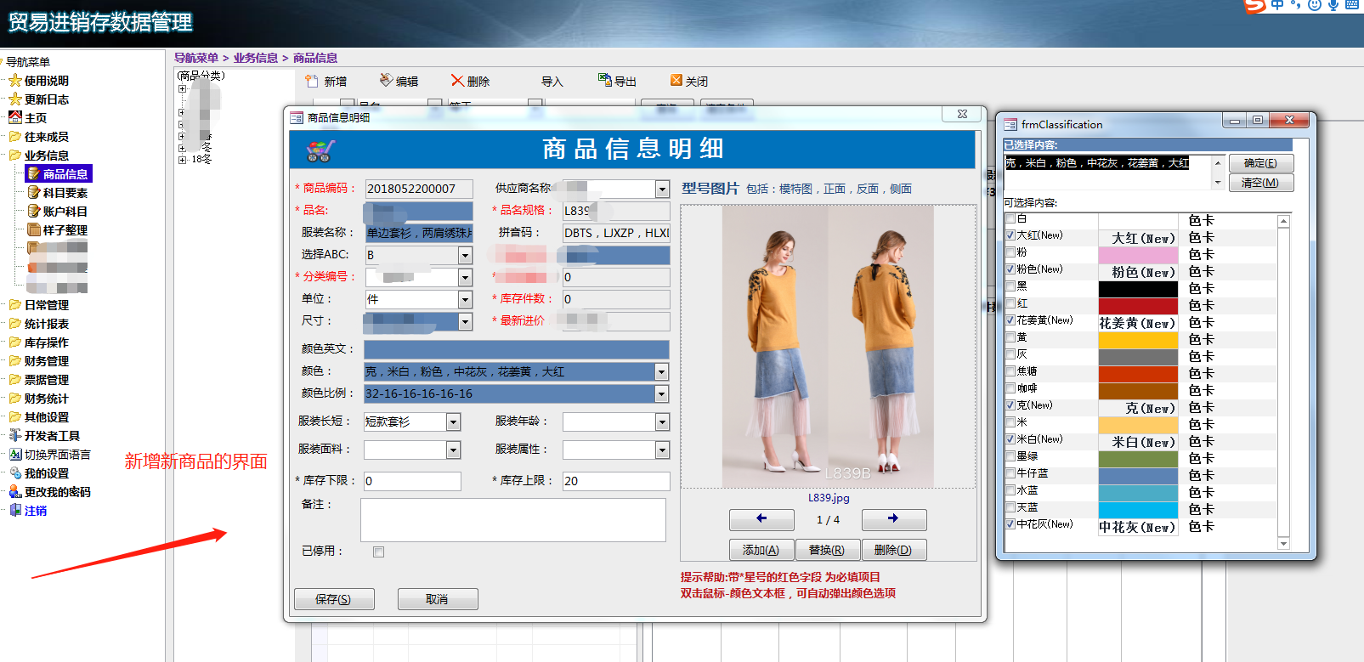Click black 黑 color swatch
This screenshot has width=1364, height=662.
pos(1138,289)
